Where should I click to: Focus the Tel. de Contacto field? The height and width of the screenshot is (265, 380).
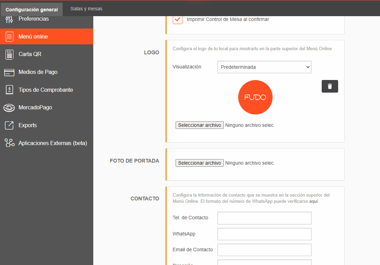(x=264, y=218)
